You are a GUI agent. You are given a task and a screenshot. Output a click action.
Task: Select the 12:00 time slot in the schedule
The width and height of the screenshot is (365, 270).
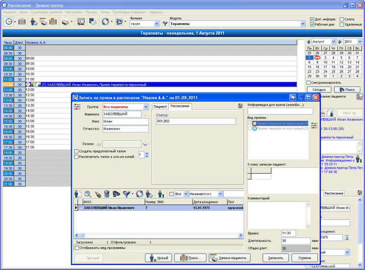pos(161,90)
